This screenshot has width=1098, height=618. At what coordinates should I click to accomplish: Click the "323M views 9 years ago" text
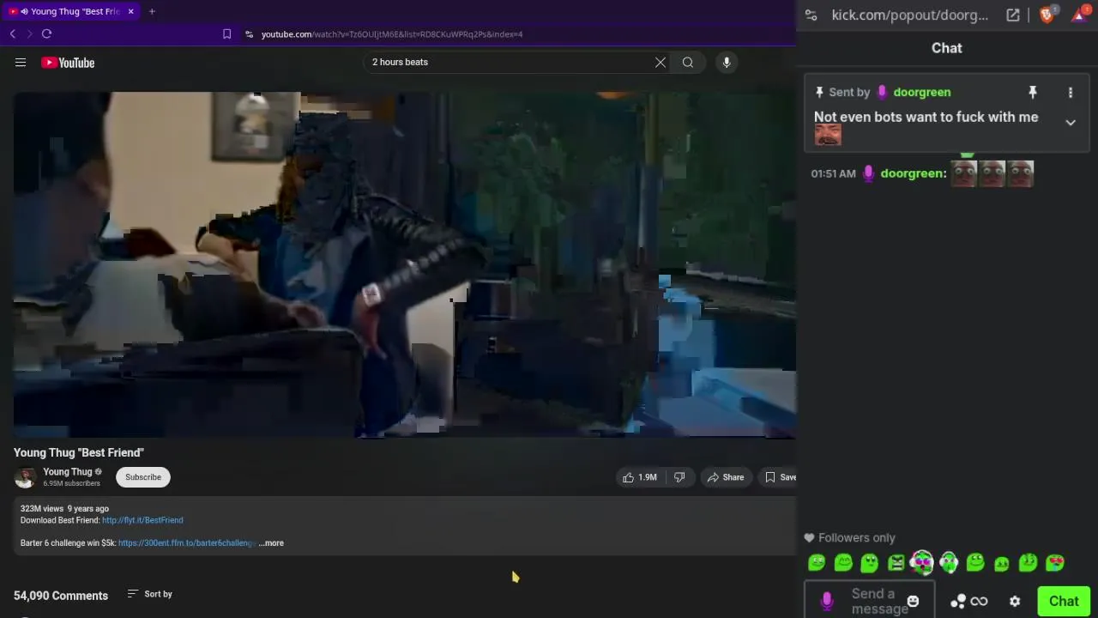coord(64,509)
